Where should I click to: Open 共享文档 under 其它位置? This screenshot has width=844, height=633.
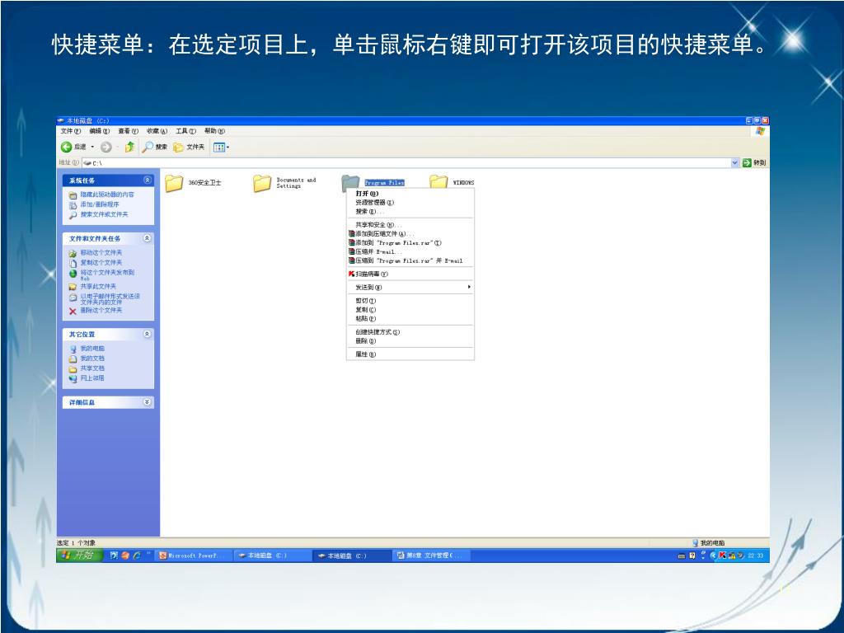[87, 368]
